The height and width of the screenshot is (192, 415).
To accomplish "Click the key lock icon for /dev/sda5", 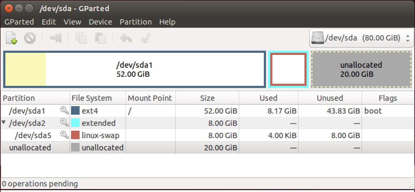I will click(65, 135).
